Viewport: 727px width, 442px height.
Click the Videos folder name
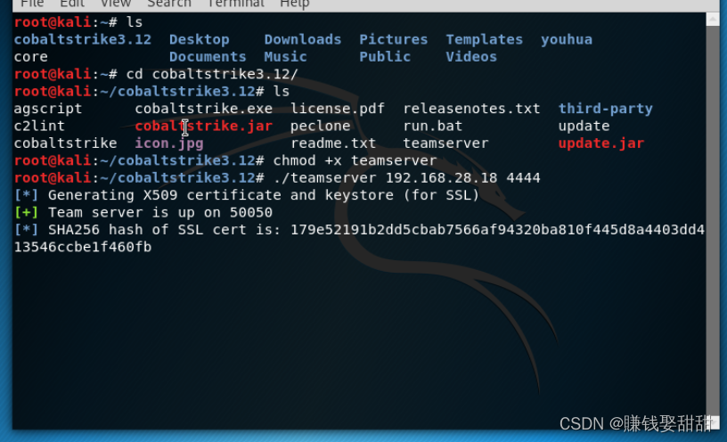point(471,56)
